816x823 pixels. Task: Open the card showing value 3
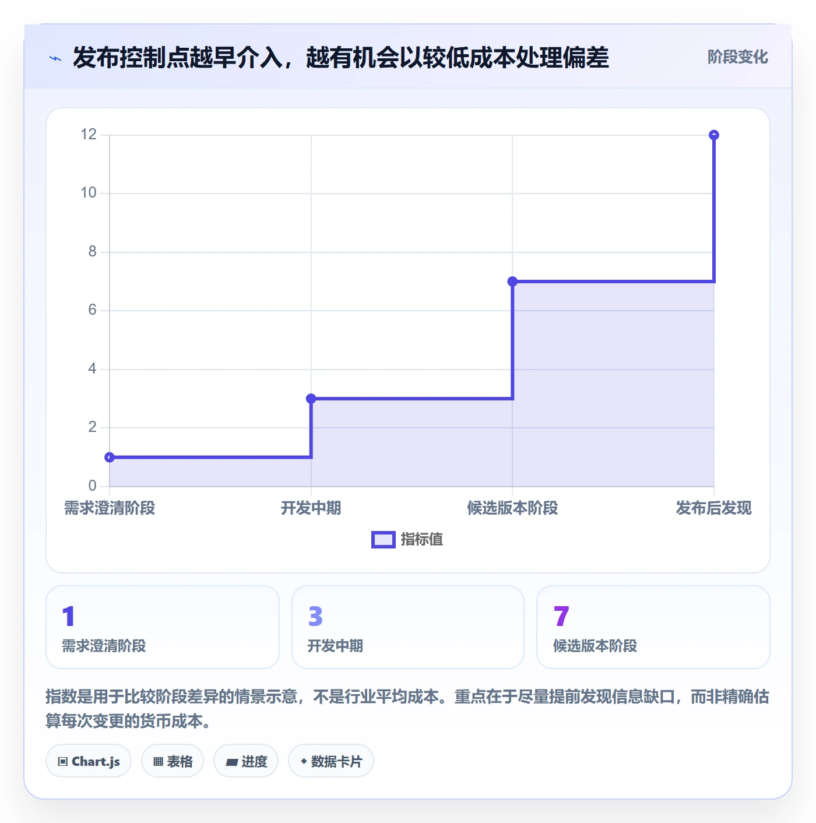coord(408,627)
